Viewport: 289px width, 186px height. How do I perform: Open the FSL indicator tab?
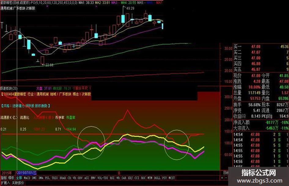(x=47, y=178)
